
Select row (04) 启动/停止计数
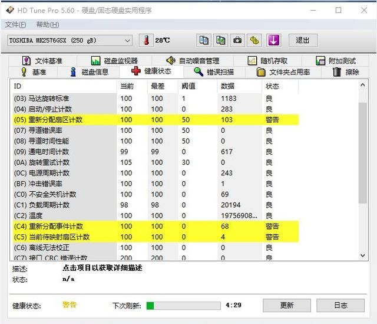pos(156,109)
